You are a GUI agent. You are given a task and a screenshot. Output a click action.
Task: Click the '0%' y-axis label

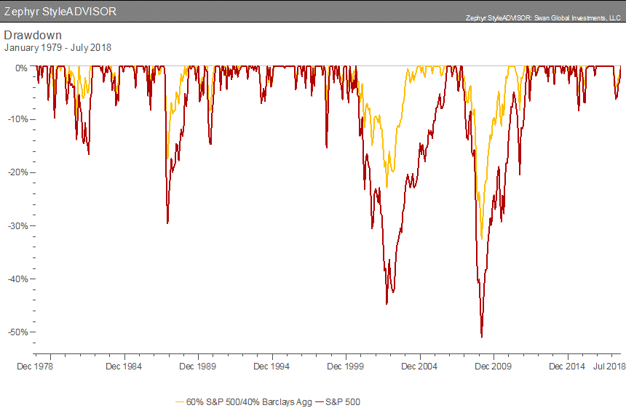(x=21, y=68)
